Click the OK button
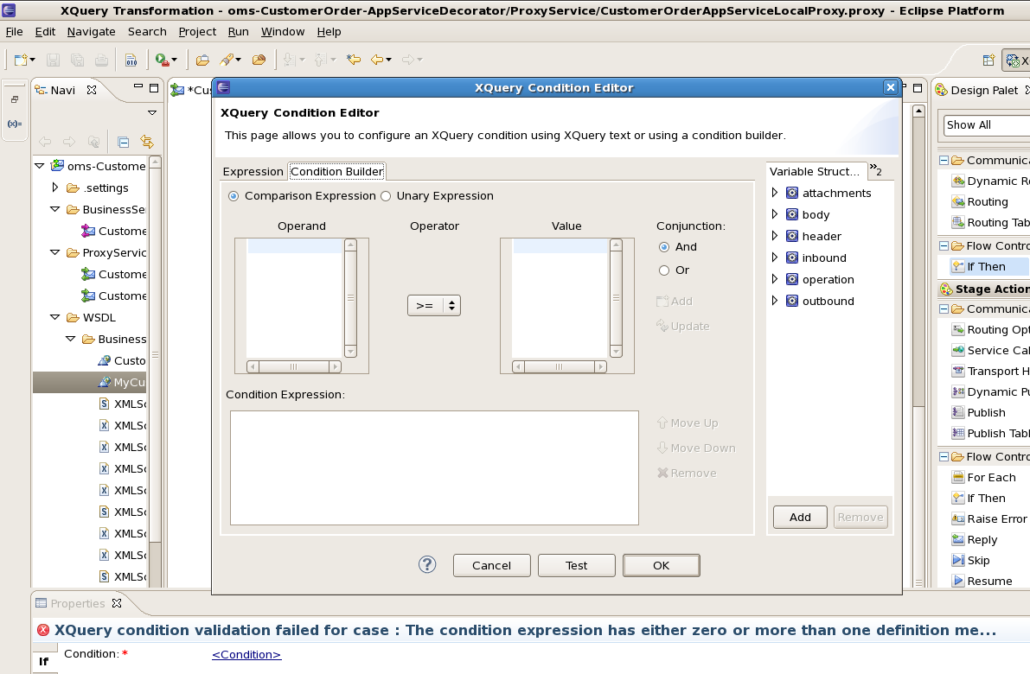This screenshot has width=1030, height=674. 661,565
